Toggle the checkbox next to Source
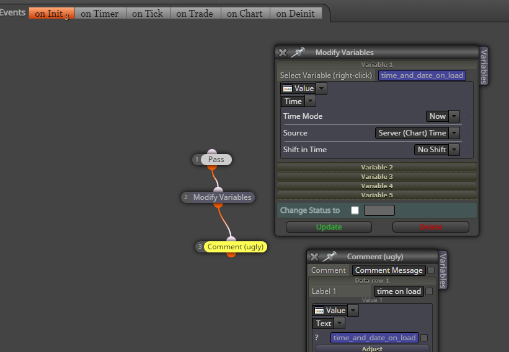509x352 pixels. point(465,133)
